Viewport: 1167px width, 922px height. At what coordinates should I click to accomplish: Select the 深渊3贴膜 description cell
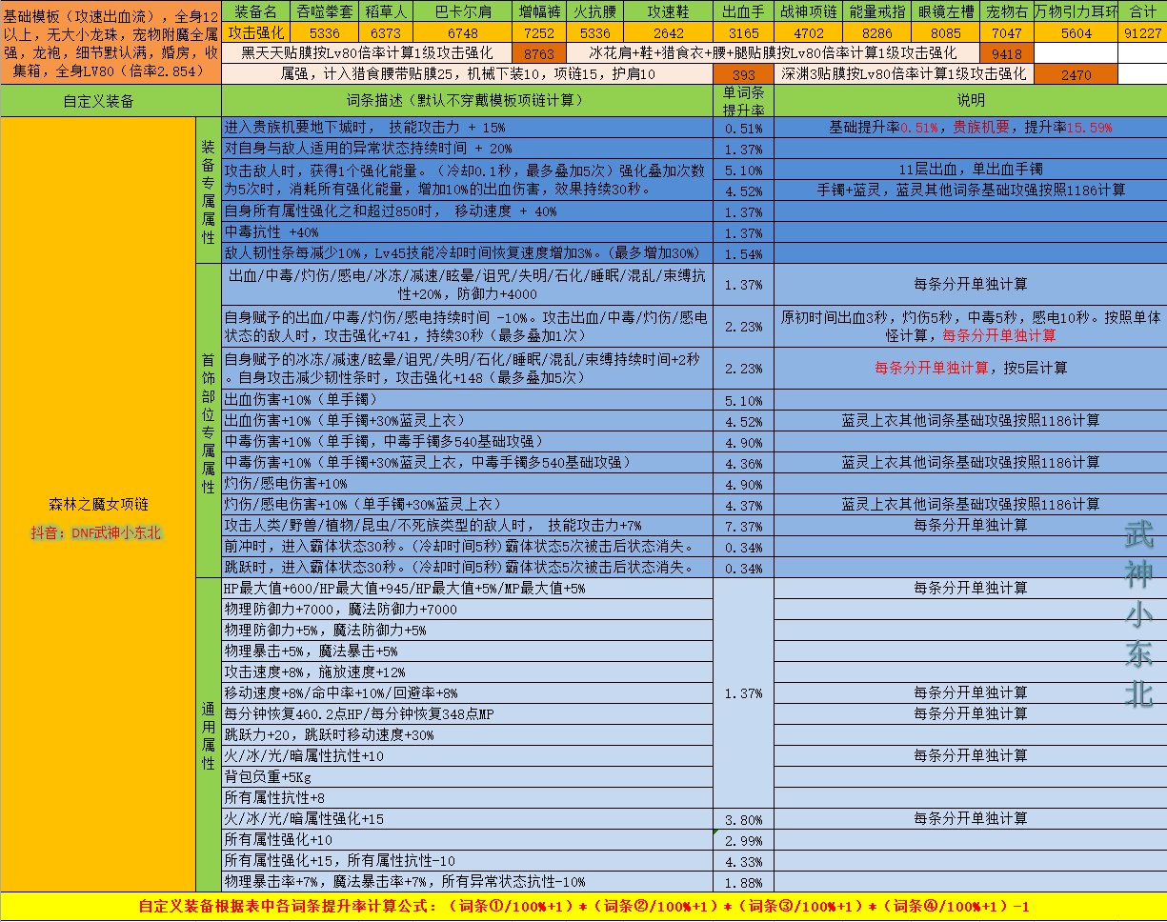903,74
